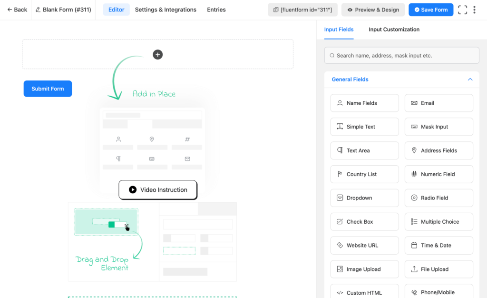Insert a Custom HTML element
487x298 pixels.
point(364,291)
